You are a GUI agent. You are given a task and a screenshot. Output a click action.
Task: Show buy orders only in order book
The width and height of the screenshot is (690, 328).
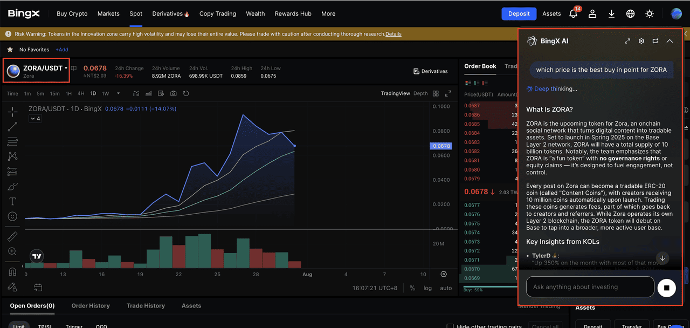tap(477, 83)
